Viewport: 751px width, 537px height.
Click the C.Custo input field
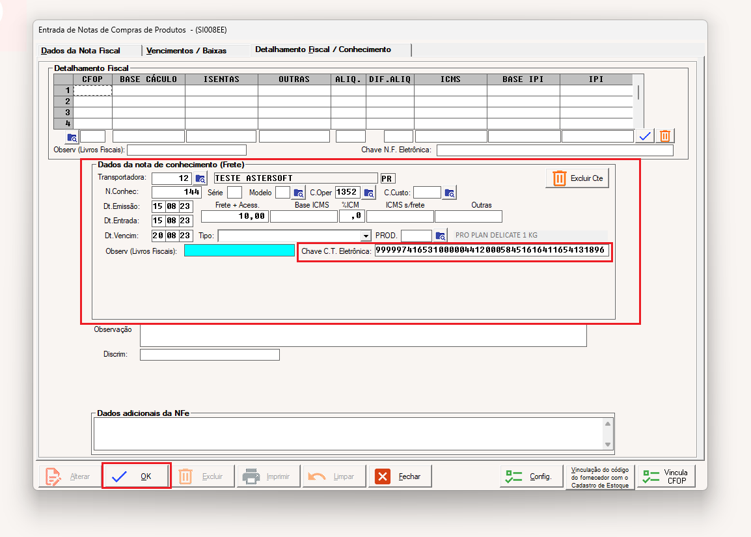[x=427, y=193]
